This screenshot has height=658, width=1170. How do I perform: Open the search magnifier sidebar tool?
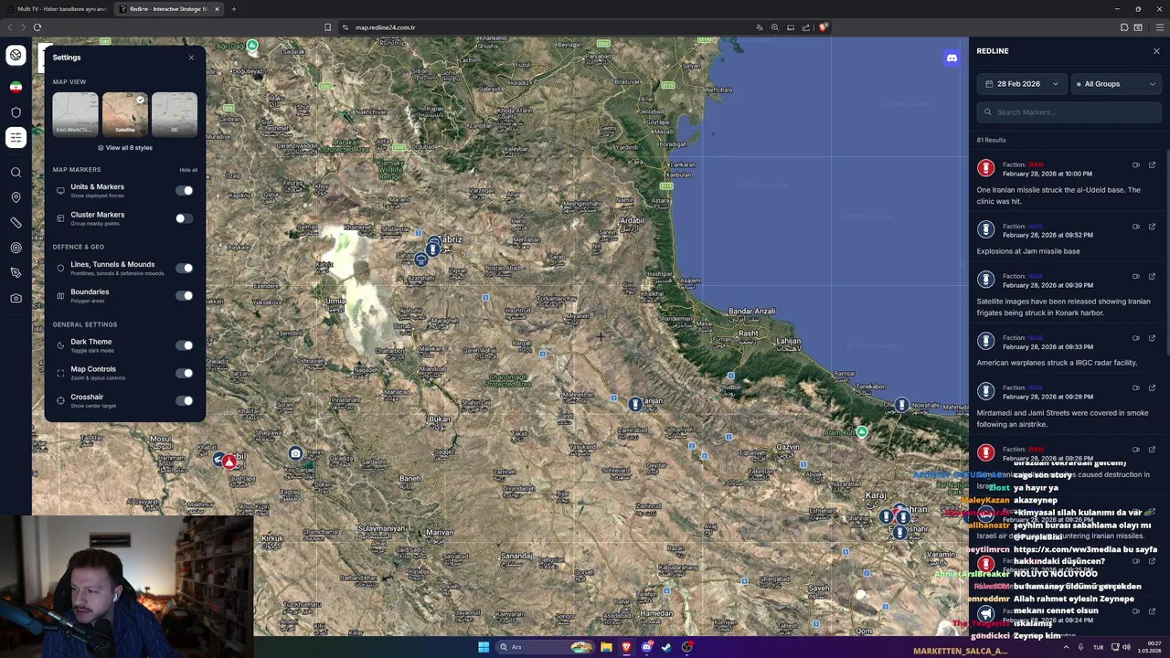[x=16, y=173]
